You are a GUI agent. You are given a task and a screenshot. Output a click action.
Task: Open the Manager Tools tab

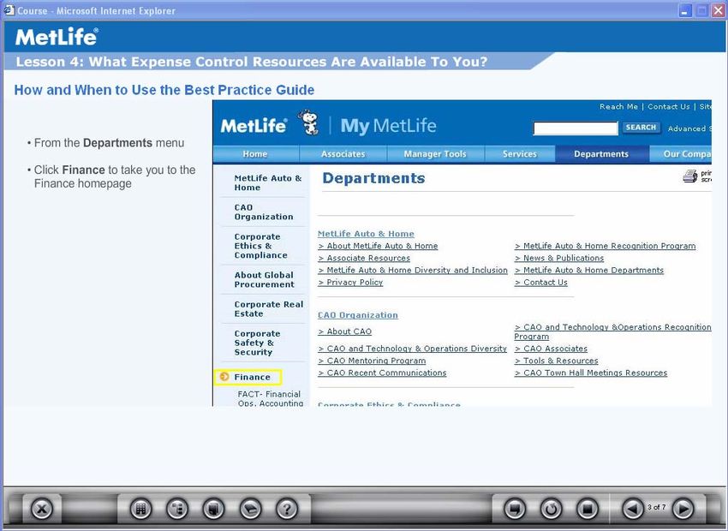click(435, 154)
